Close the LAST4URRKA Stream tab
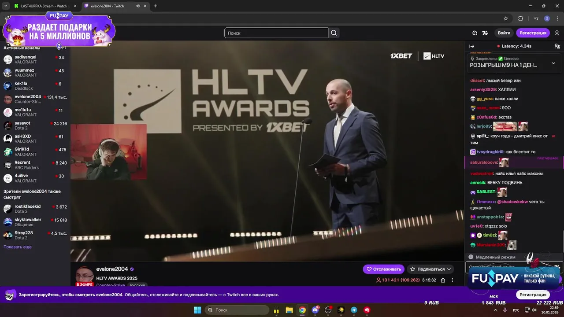This screenshot has height=317, width=564. (75, 6)
